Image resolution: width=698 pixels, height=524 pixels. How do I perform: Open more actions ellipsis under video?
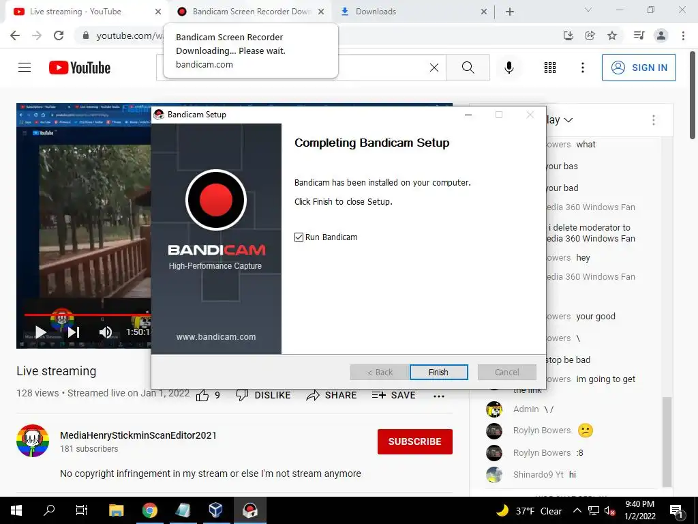439,396
